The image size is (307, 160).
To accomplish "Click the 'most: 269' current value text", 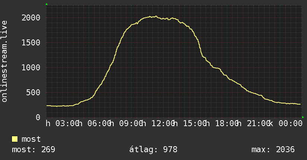I will pyautogui.click(x=34, y=150).
